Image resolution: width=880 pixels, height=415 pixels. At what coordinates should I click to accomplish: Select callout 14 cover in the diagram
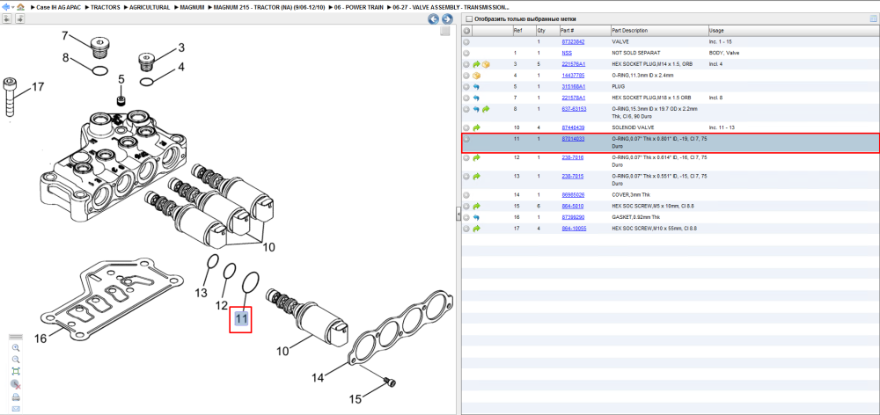[x=318, y=378]
